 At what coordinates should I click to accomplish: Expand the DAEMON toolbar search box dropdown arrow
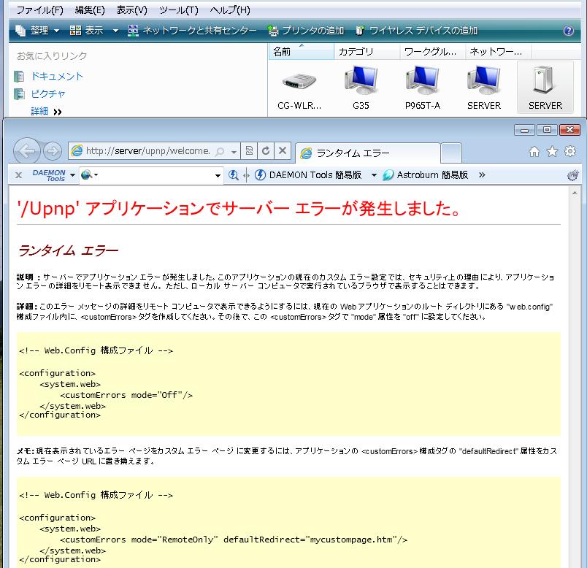[218, 175]
